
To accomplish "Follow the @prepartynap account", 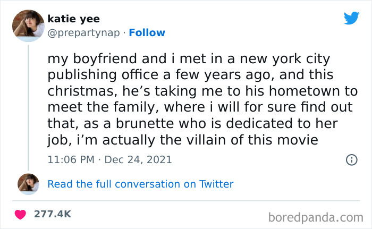I will click(147, 33).
